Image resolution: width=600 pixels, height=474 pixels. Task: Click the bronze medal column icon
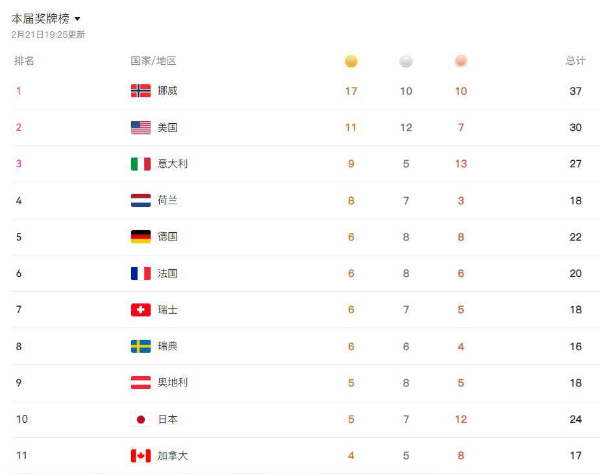tap(461, 62)
